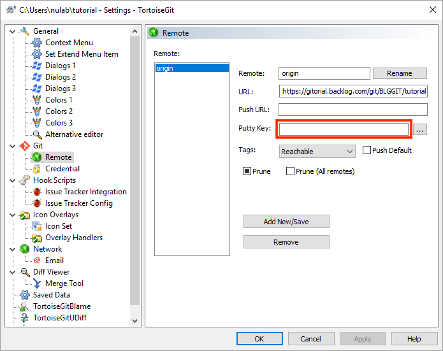Click scroll-down arrow of settings tree
The height and width of the screenshot is (351, 443).
pos(134,321)
